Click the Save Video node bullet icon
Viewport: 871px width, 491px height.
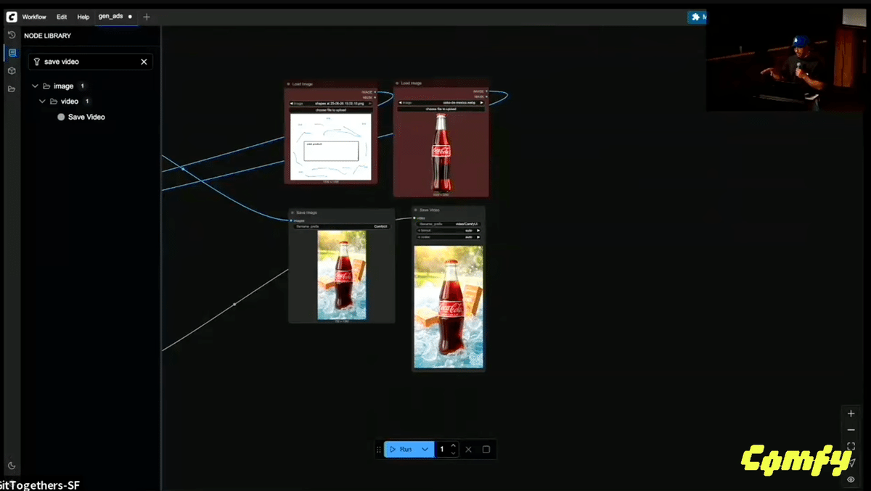tap(61, 117)
